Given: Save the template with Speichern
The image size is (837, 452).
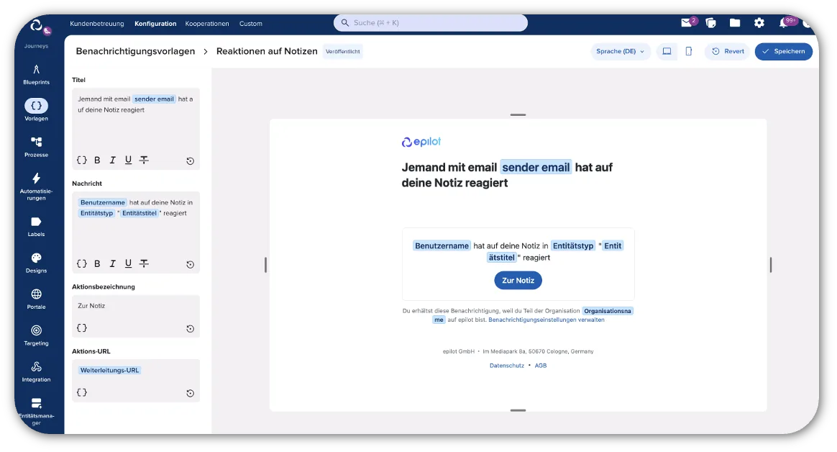Looking at the screenshot, I should point(784,51).
